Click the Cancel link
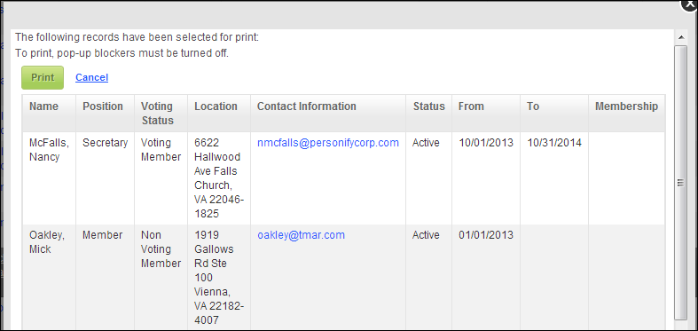The height and width of the screenshot is (331, 698). tap(91, 77)
